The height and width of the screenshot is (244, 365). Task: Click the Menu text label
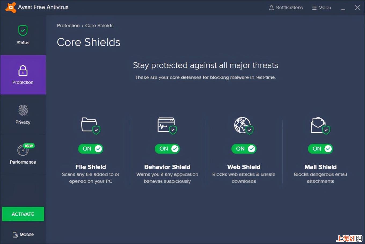click(x=324, y=8)
